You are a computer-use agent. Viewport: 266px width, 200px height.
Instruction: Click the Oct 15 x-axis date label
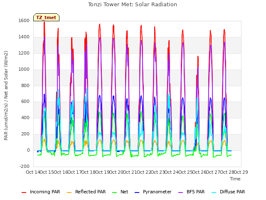tap(47, 172)
